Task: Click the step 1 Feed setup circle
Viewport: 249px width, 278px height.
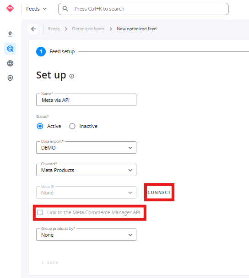Action: coord(41,51)
